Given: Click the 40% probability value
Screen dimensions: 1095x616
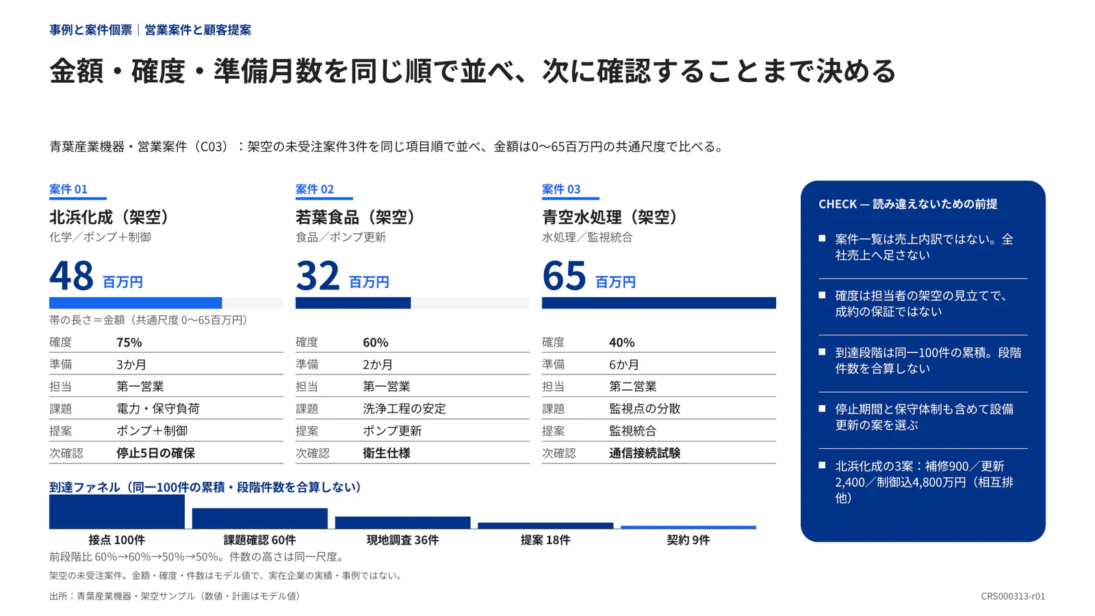Looking at the screenshot, I should coord(622,342).
